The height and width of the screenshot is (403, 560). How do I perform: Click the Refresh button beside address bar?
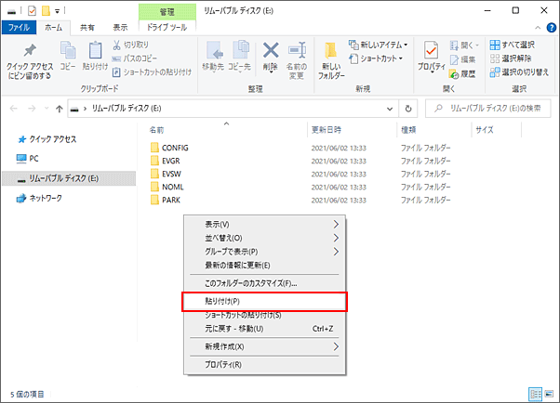pos(409,109)
